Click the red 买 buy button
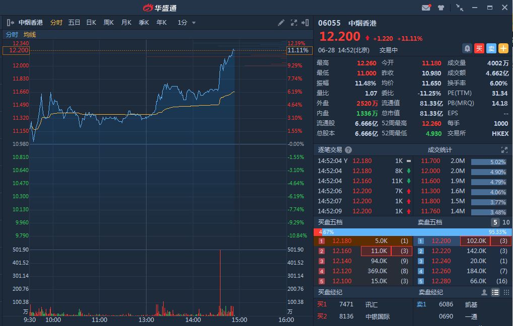Image resolution: width=513 pixels, height=326 pixels. coord(479,49)
